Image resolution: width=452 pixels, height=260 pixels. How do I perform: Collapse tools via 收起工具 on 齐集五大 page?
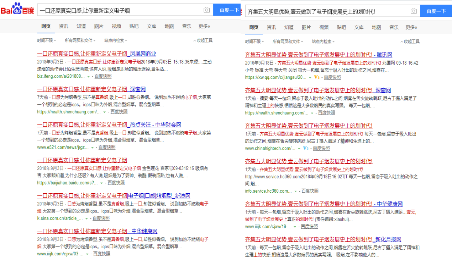tap(410, 42)
